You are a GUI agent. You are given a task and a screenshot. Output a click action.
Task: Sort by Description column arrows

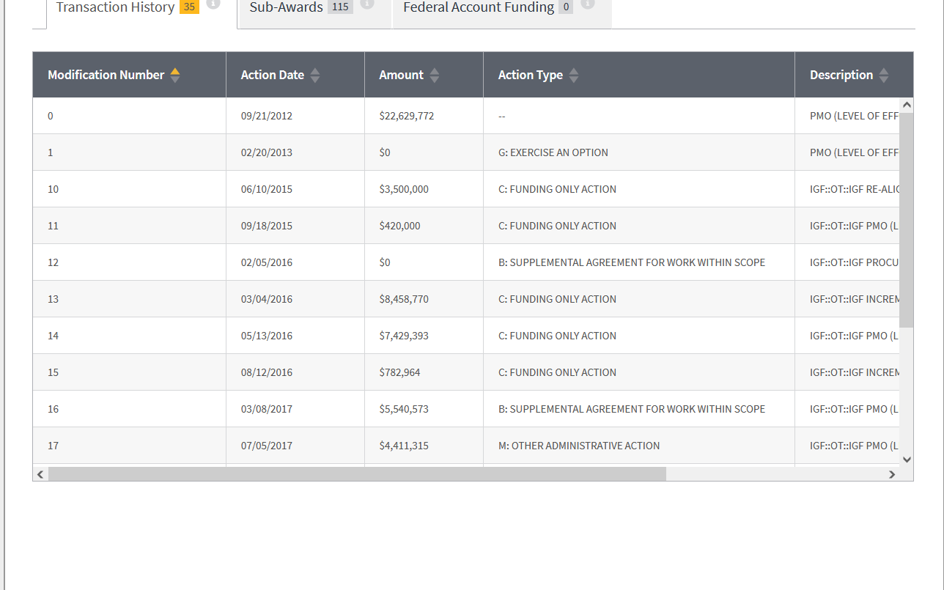884,75
